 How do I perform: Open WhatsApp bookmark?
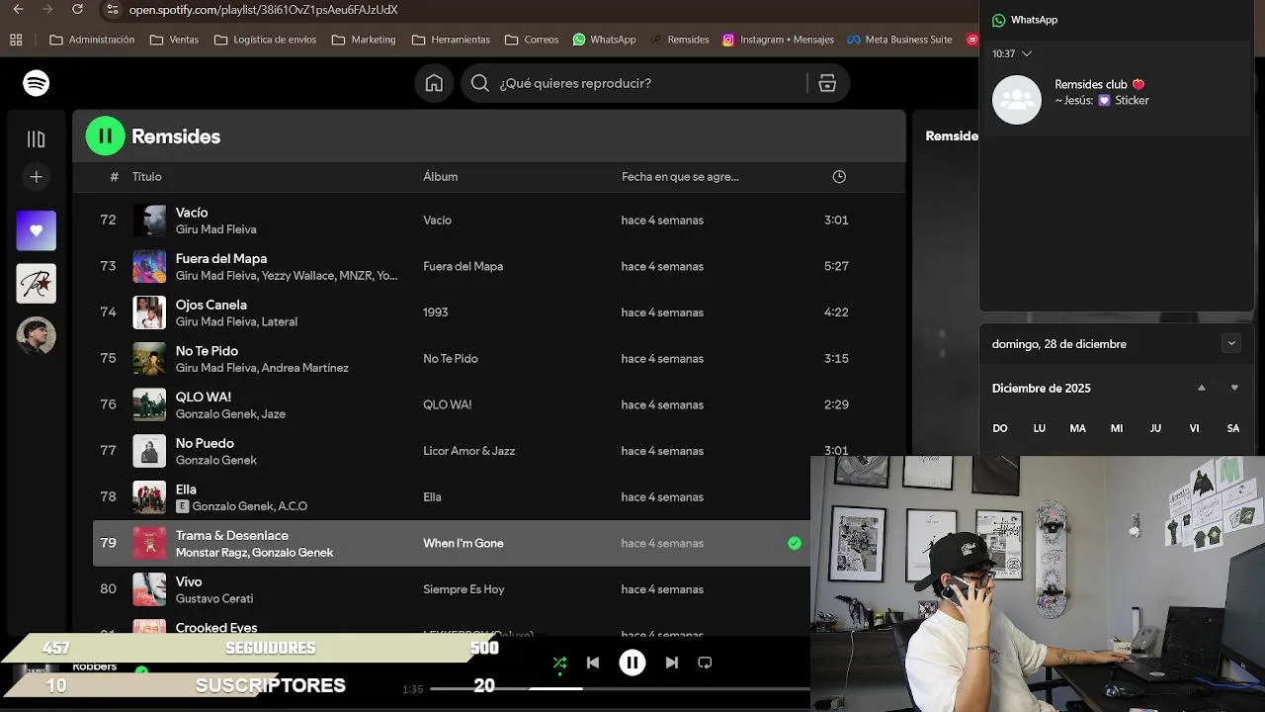[605, 40]
